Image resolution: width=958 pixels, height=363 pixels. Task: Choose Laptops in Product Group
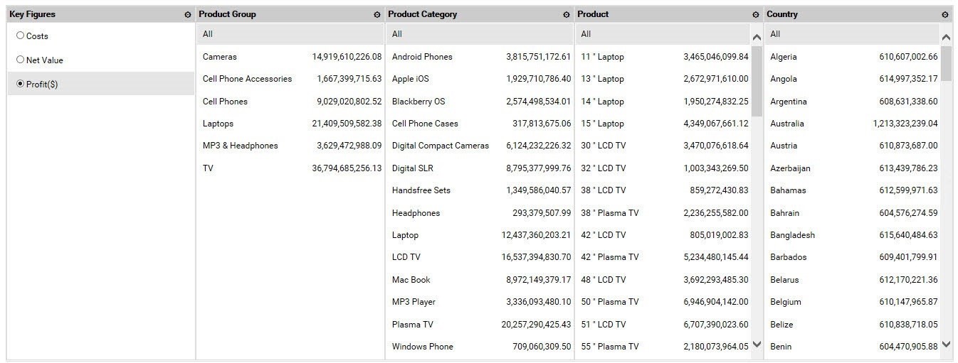[x=219, y=124]
